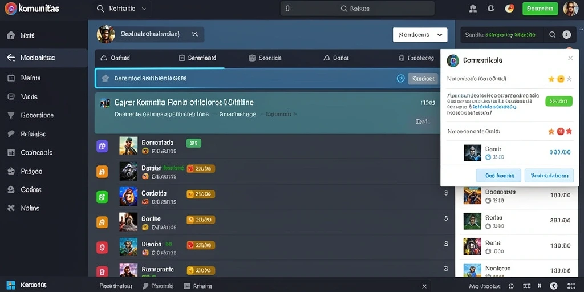Screen dimensions: 584x292
Task: Open the Prdgee sidebar icon
Action: (11, 171)
